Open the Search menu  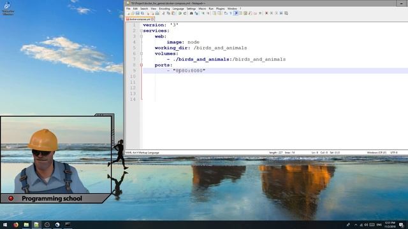coord(144,8)
